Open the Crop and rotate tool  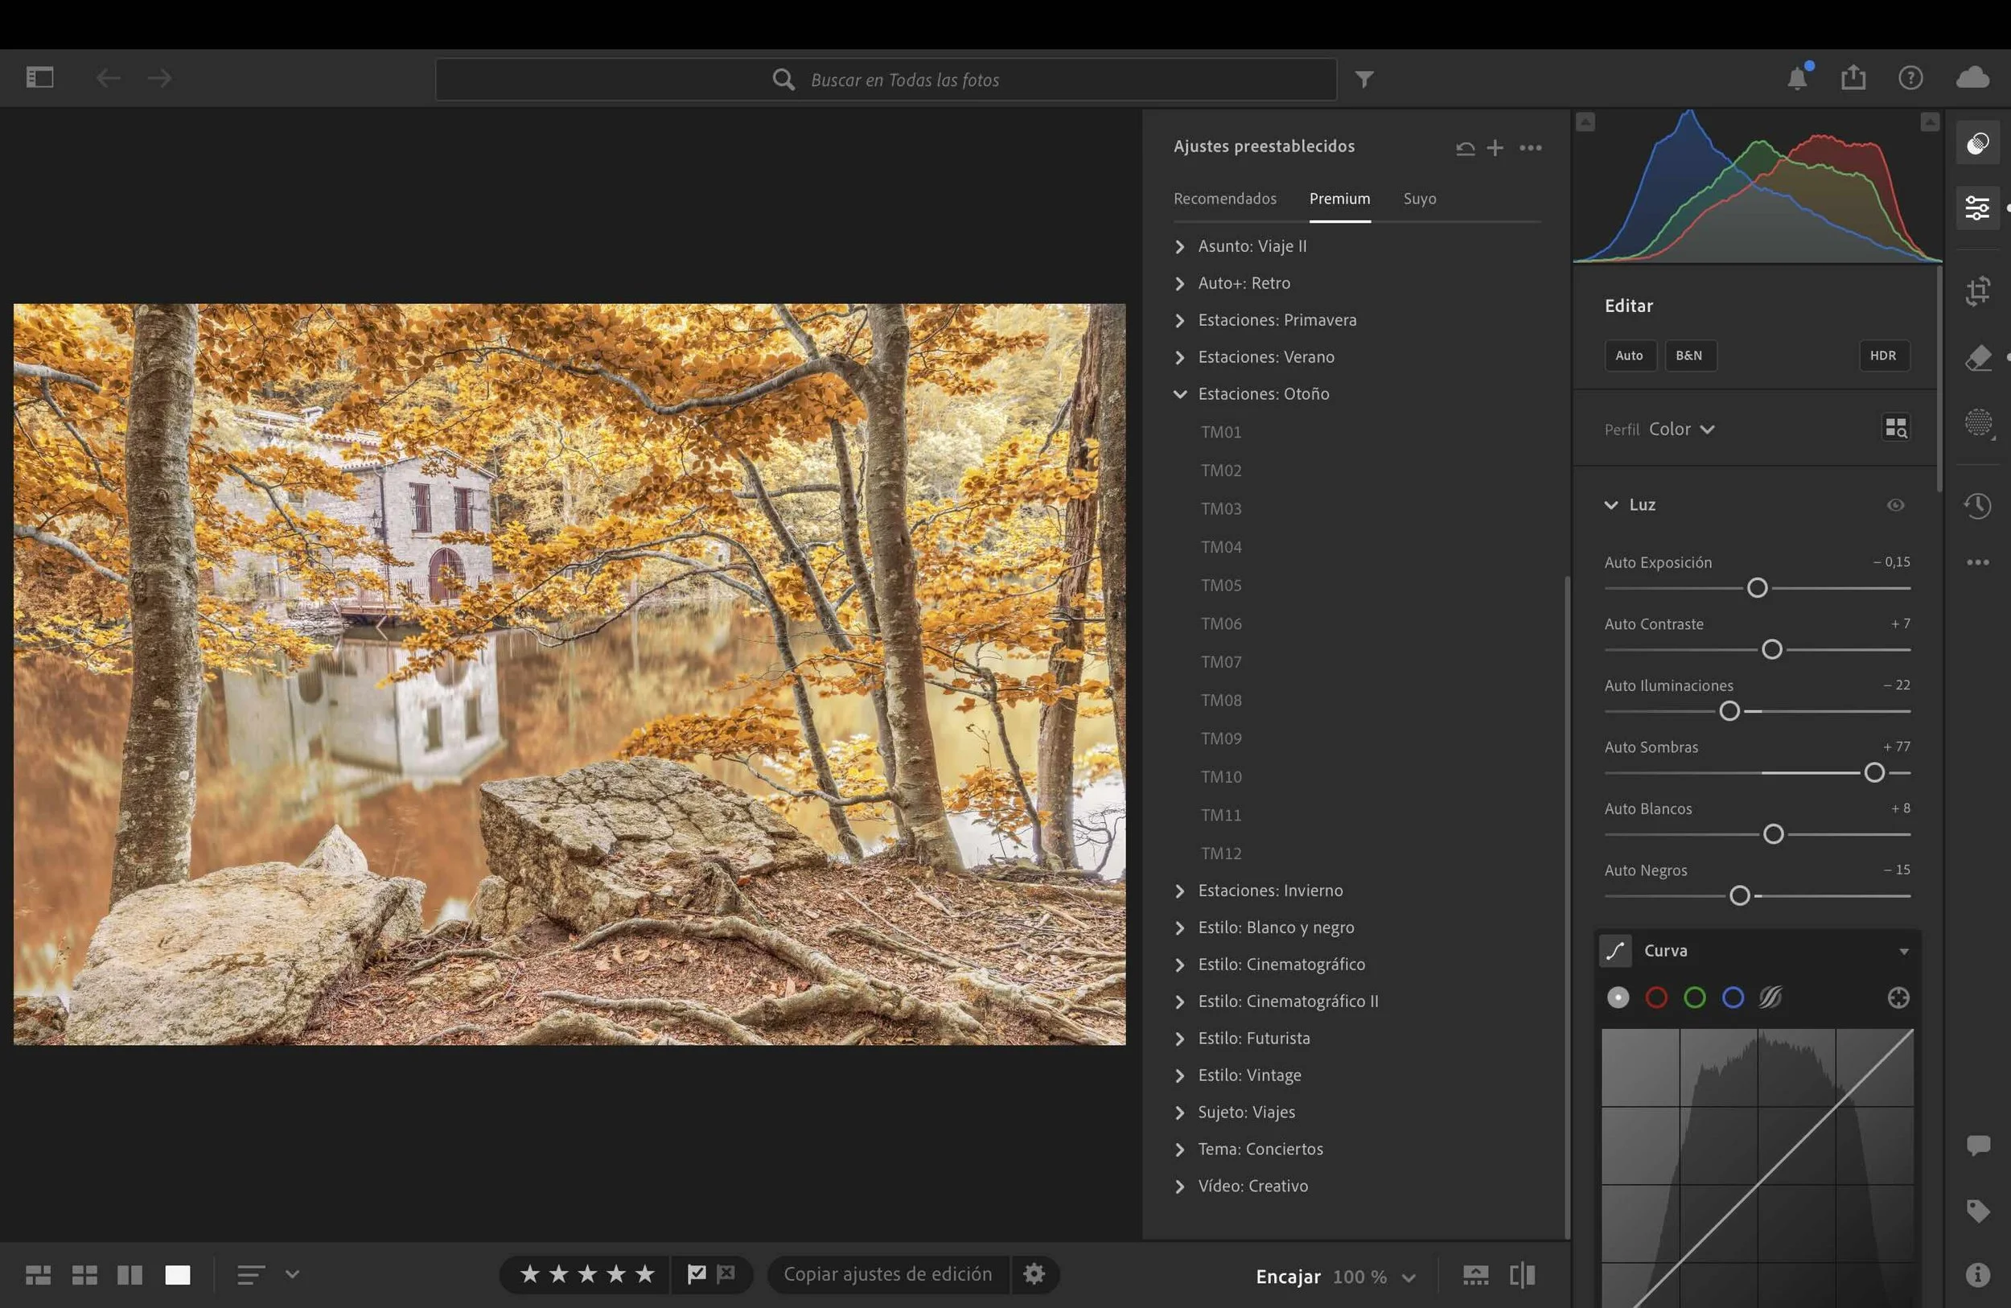pyautogui.click(x=1977, y=291)
